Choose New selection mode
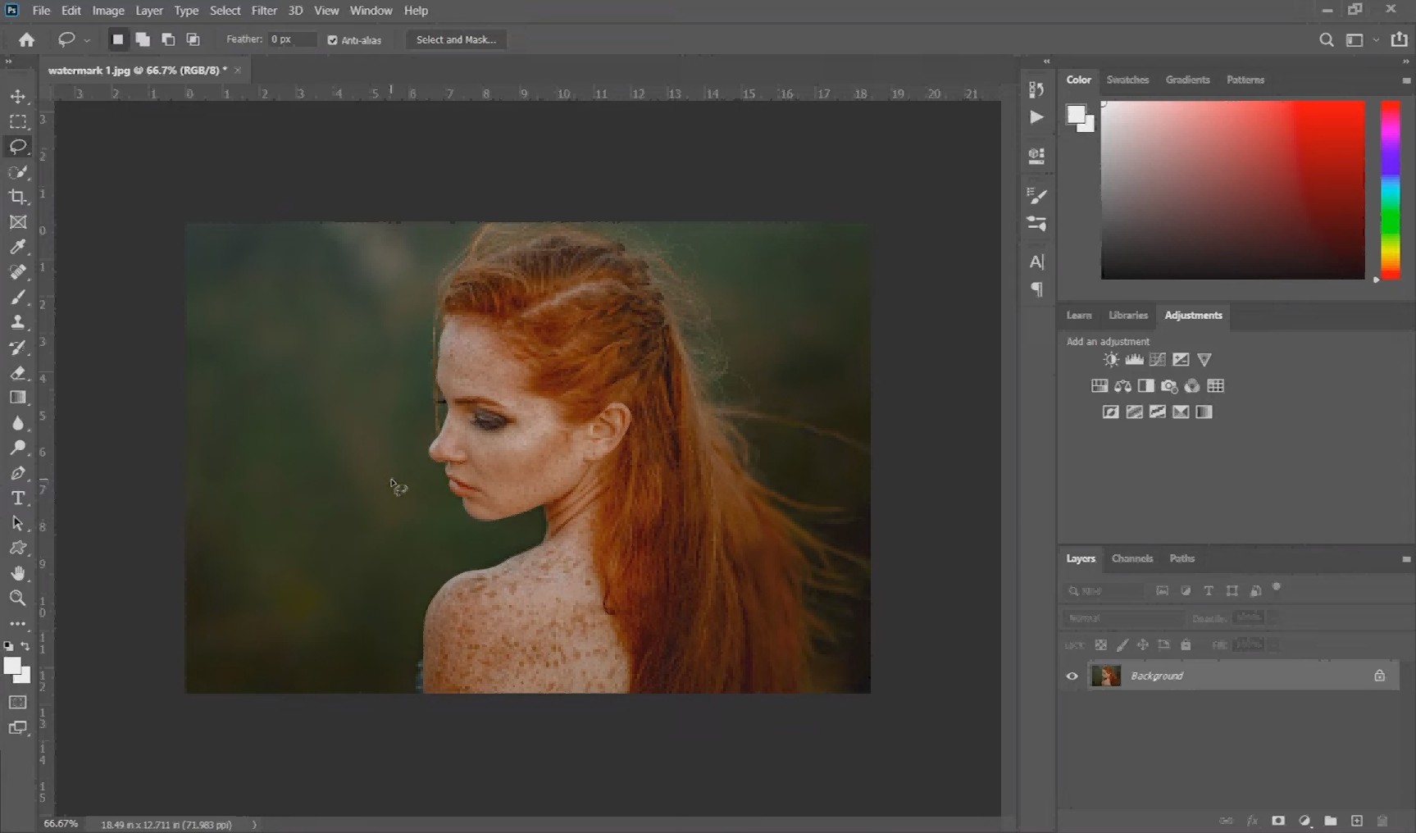The width and height of the screenshot is (1416, 833). pos(118,39)
